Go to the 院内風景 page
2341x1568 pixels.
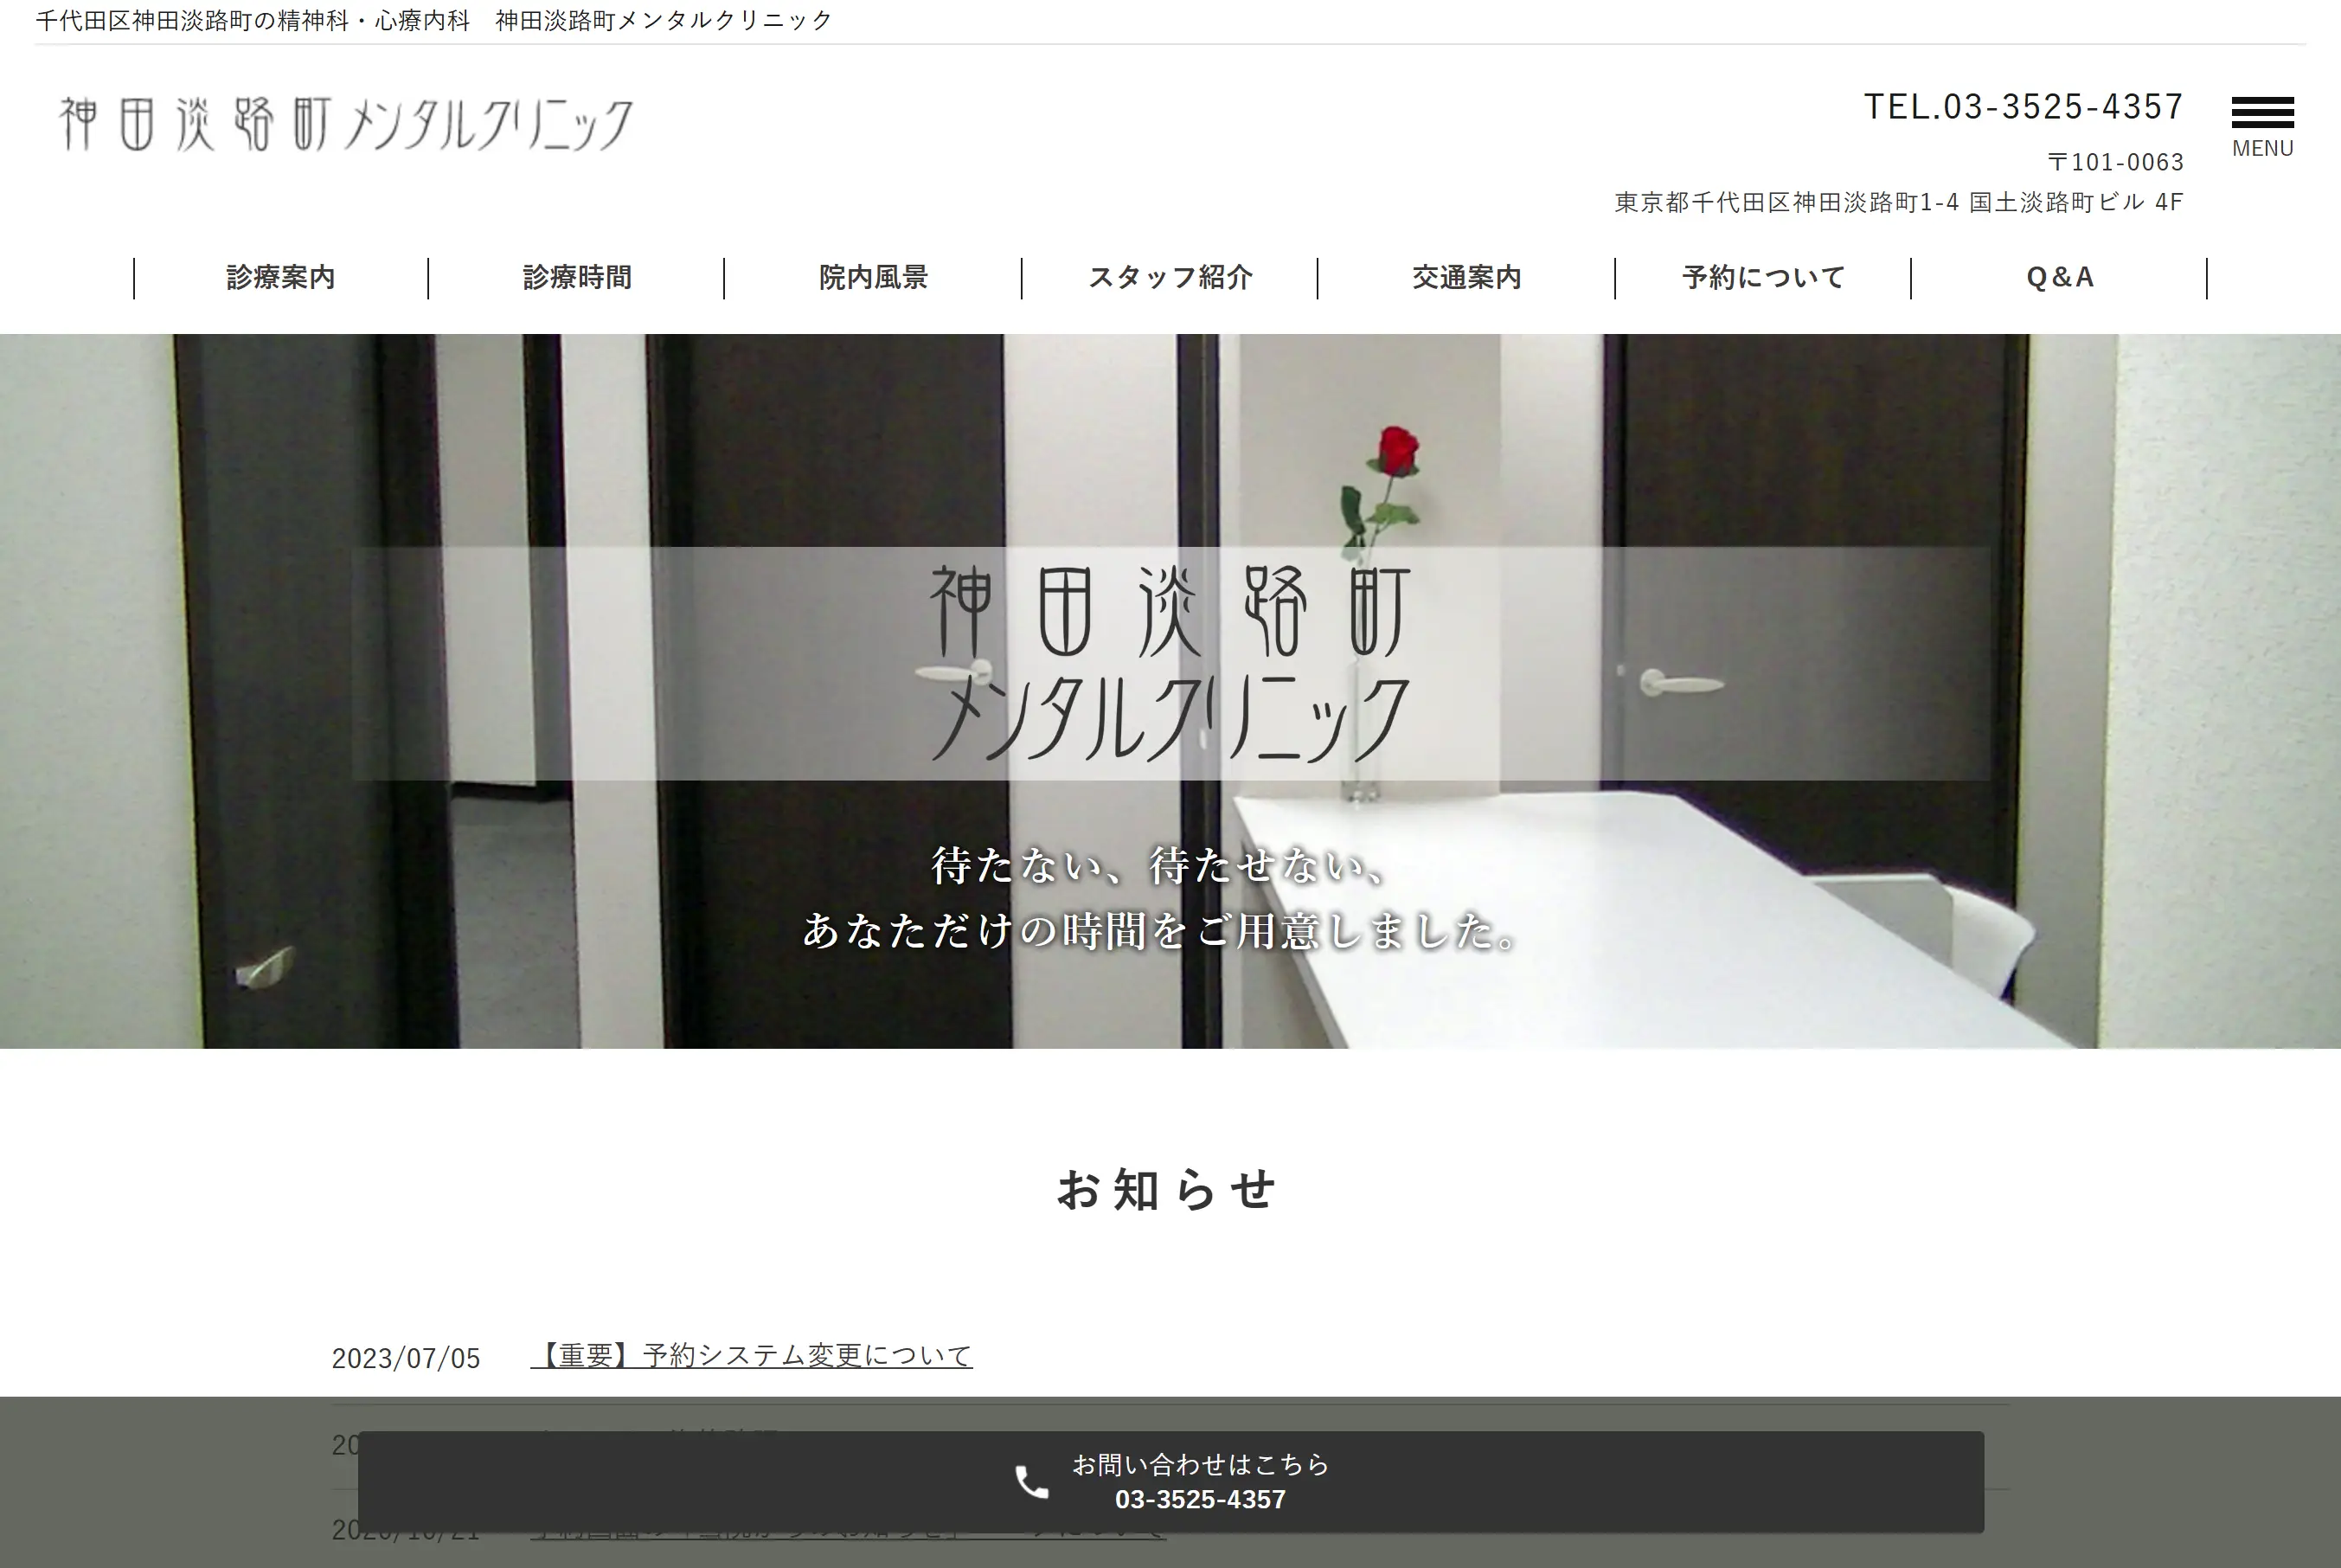[874, 277]
